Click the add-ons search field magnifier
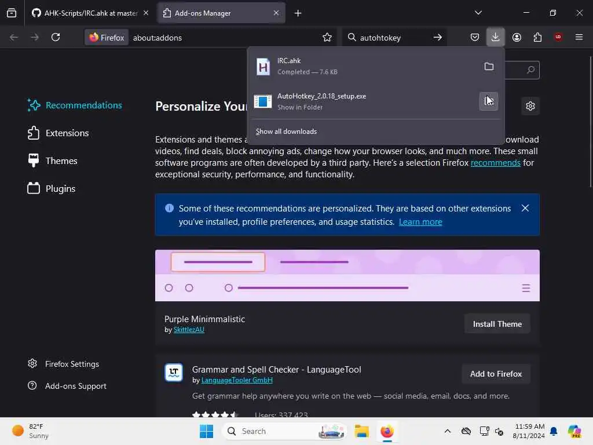Image resolution: width=593 pixels, height=445 pixels. click(530, 70)
